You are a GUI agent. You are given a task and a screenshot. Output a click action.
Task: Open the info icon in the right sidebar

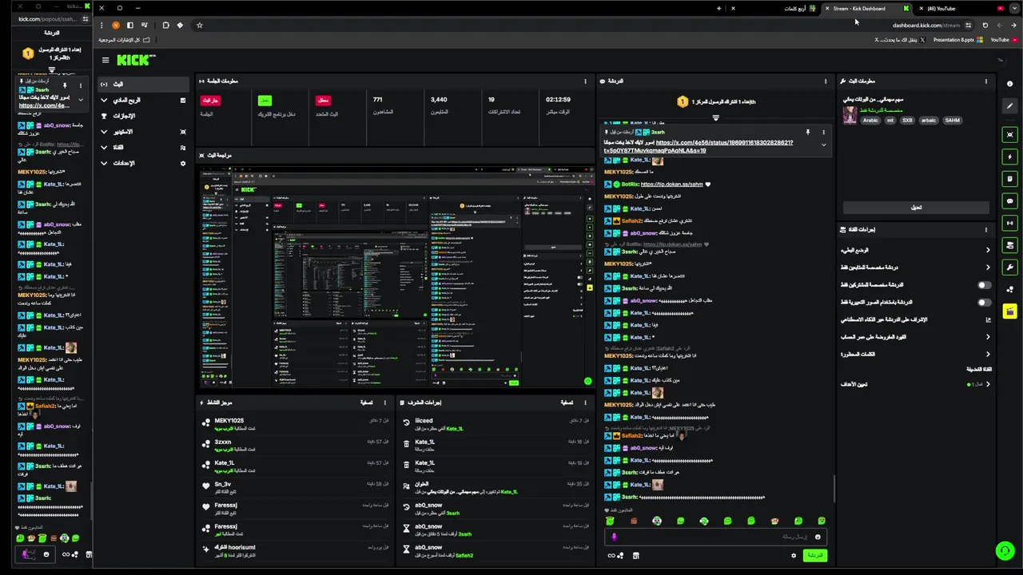tap(1010, 84)
